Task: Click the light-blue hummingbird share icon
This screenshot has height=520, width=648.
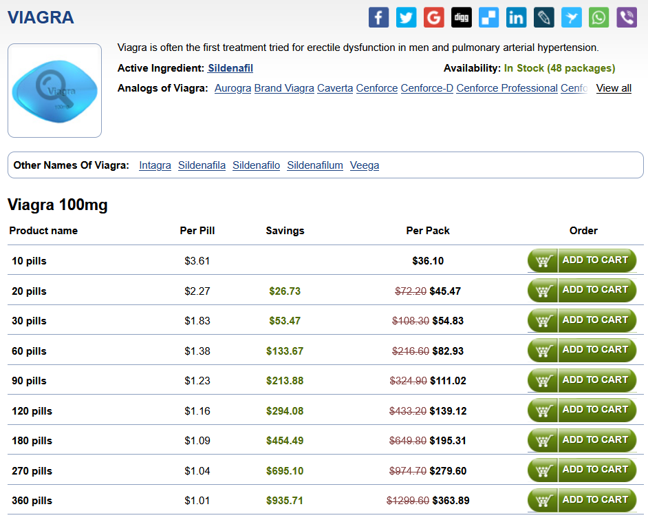Action: pyautogui.click(x=572, y=17)
